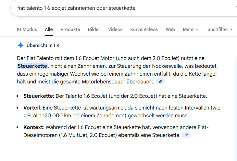Click the highlighted word Steuerkette
Viewport: 237px width, 161px height.
pyautogui.click(x=32, y=66)
